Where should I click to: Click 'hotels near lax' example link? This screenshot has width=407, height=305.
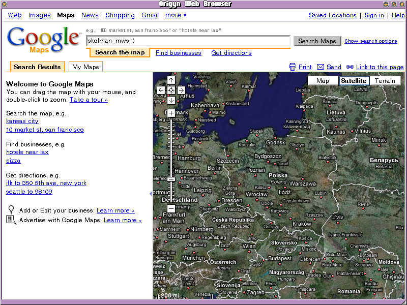click(x=27, y=152)
